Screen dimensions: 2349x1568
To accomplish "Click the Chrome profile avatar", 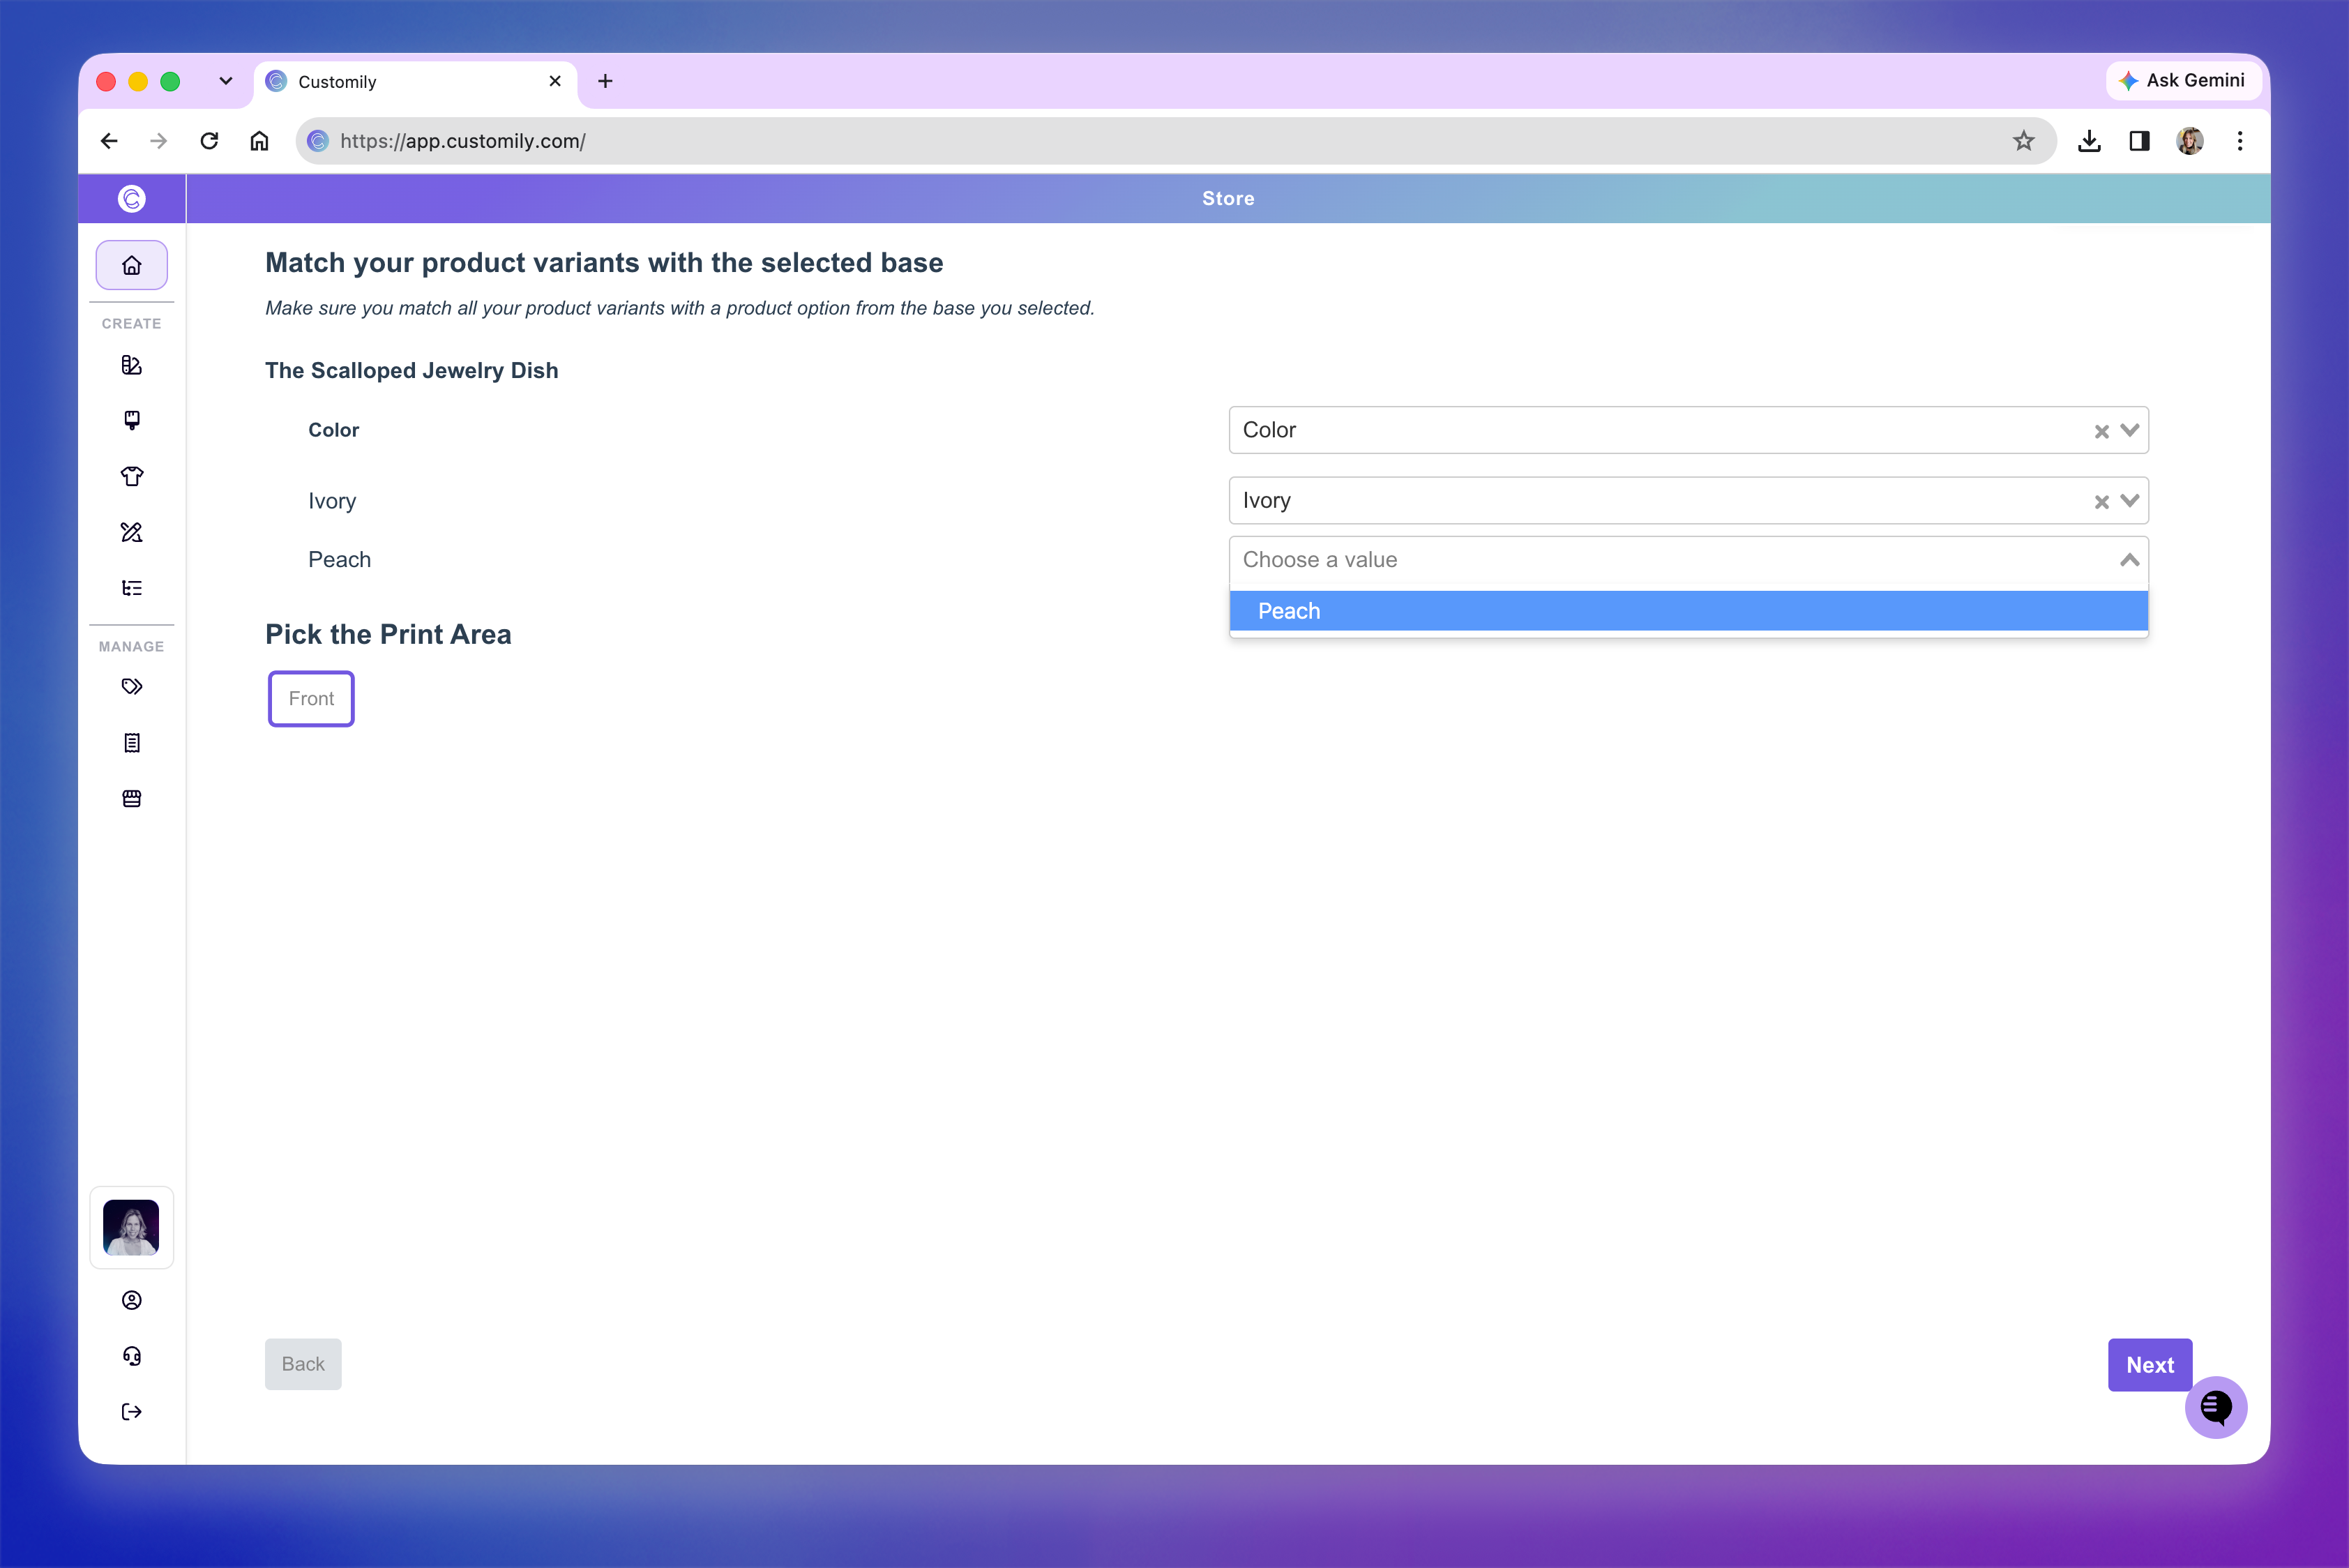I will (x=2190, y=141).
